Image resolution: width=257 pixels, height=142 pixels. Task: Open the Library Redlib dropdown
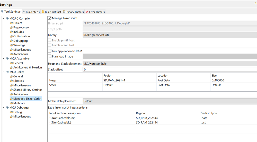pyautogui.click(x=170, y=35)
